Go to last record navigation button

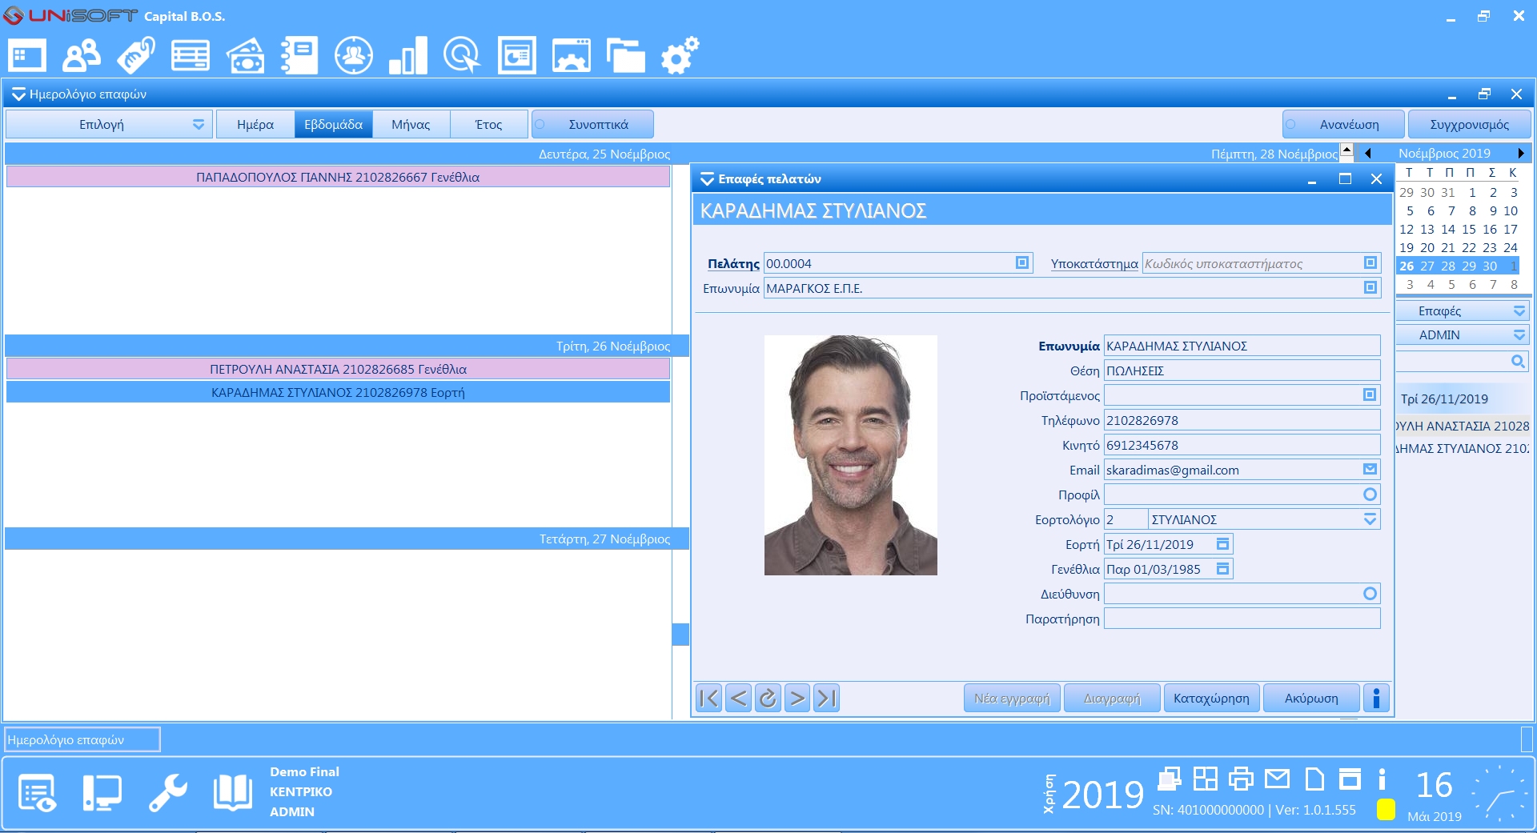826,699
